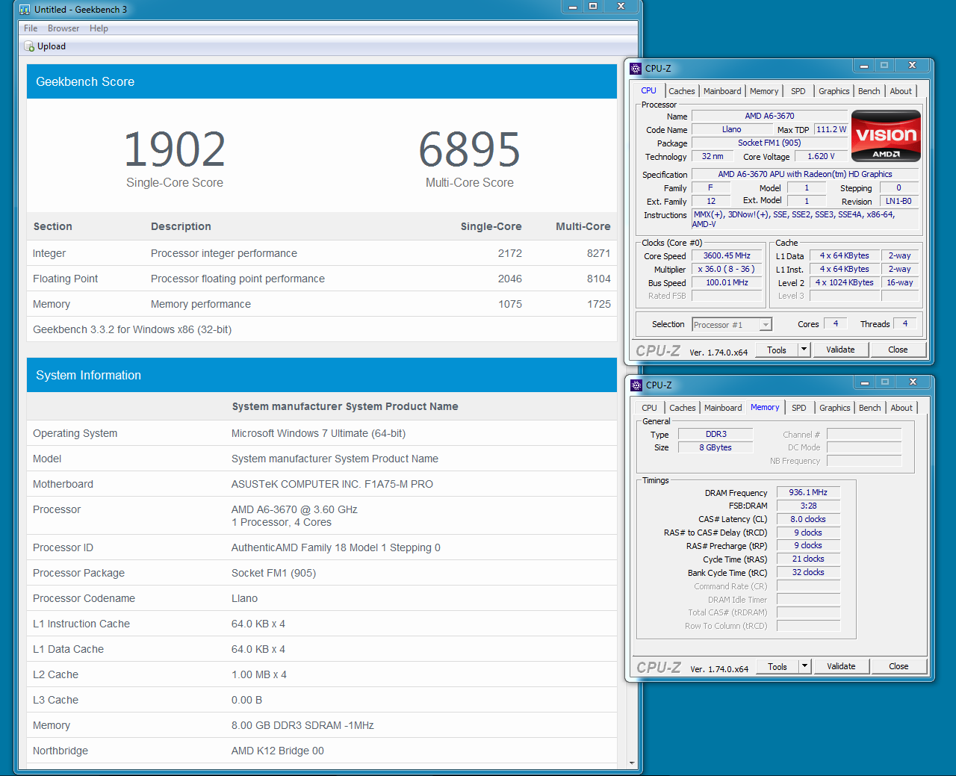Click the upper CPU-Z window title icon
The height and width of the screenshot is (776, 956).
click(x=636, y=68)
